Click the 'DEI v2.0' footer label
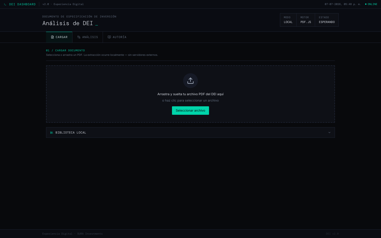Screen dimensions: 381x238 pos(332,234)
